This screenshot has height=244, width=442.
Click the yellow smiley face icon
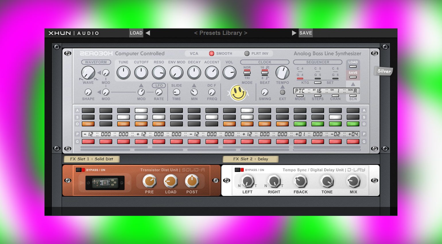pos(238,93)
